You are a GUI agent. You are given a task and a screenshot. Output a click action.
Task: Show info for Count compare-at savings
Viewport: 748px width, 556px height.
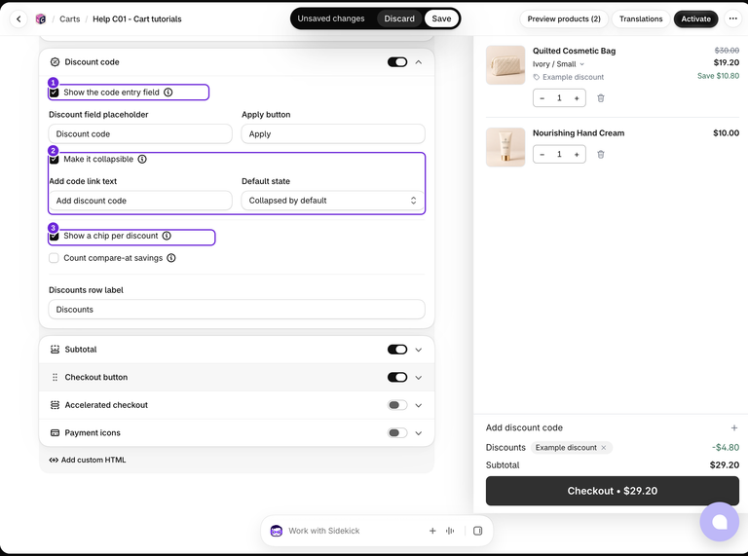click(171, 258)
